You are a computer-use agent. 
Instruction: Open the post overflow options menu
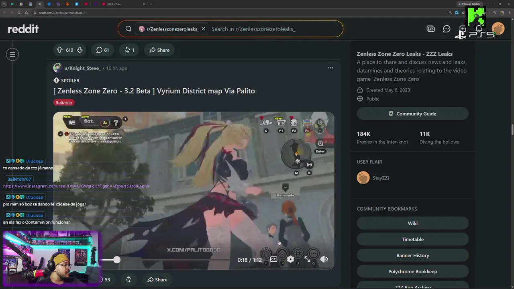pos(330,68)
